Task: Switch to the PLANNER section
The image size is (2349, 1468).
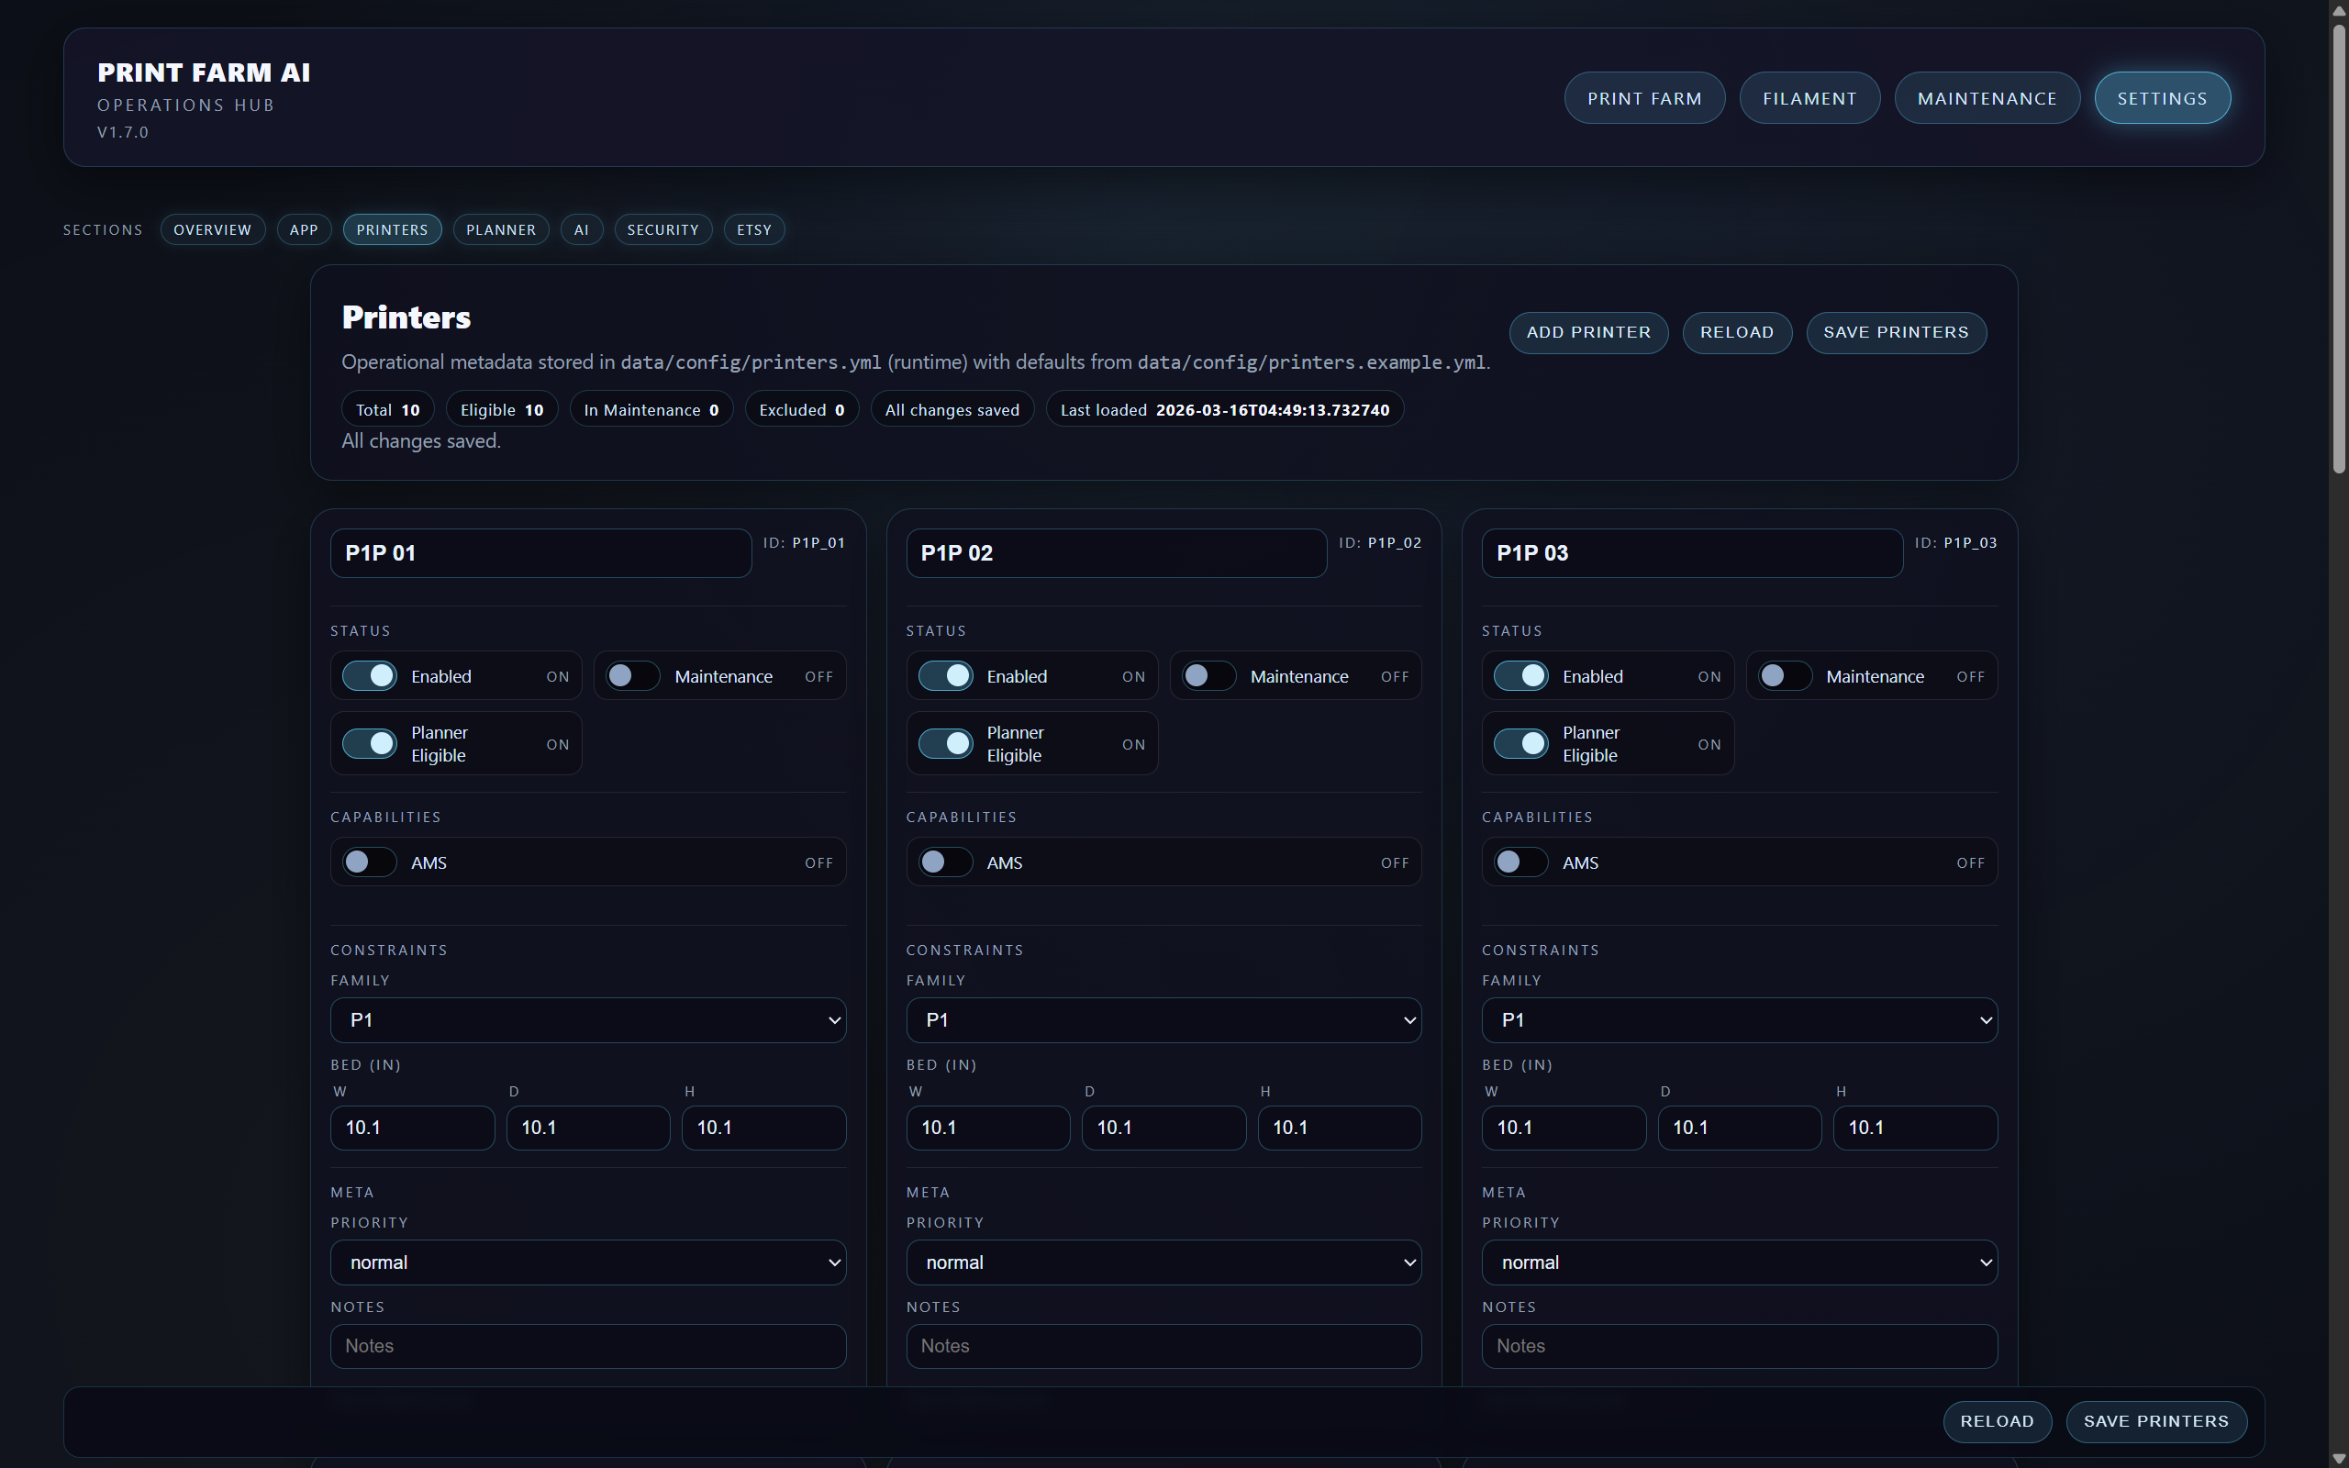Action: coord(501,229)
